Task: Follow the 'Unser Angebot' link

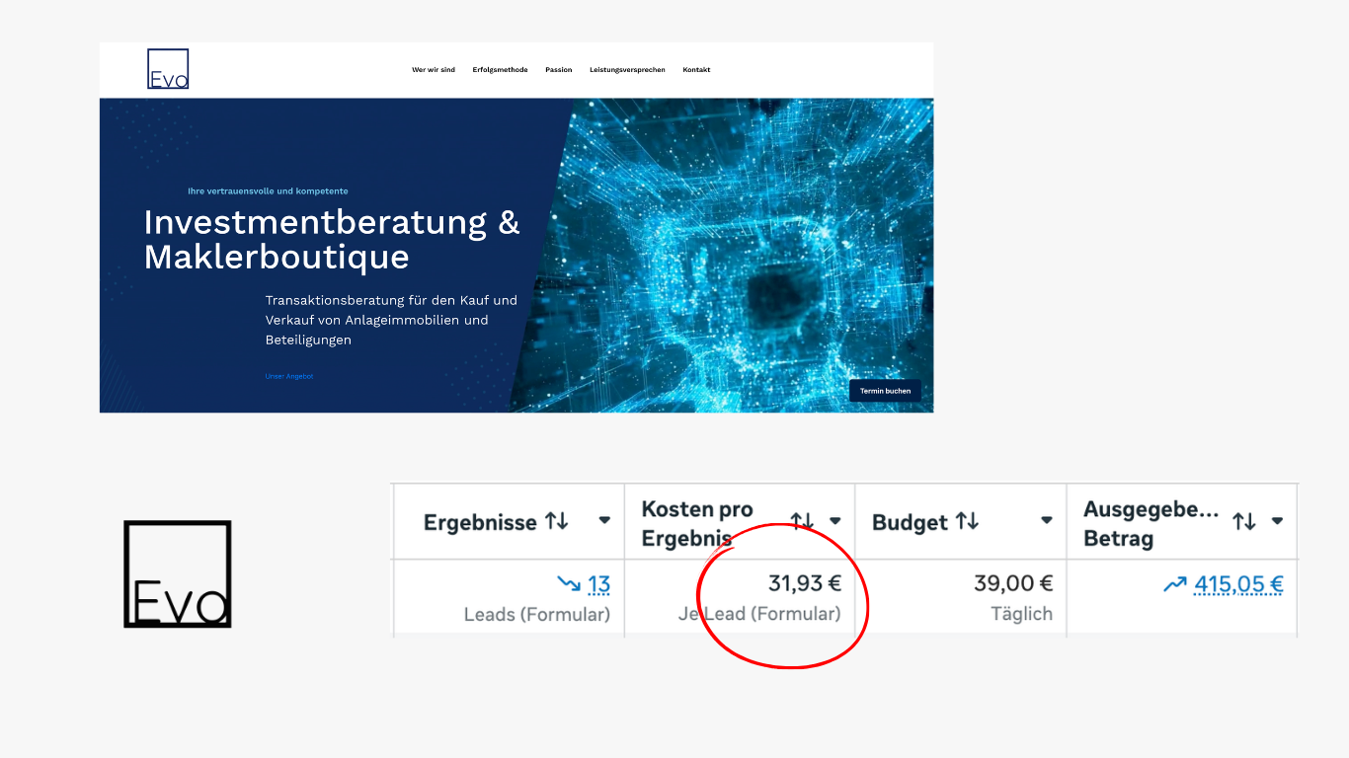Action: 289,376
